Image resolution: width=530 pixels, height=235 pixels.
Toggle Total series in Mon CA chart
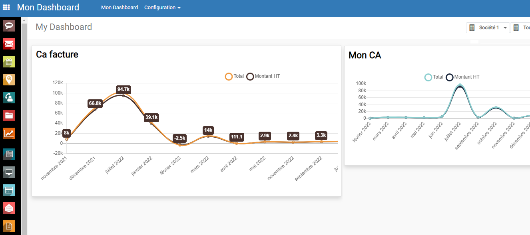(x=434, y=77)
